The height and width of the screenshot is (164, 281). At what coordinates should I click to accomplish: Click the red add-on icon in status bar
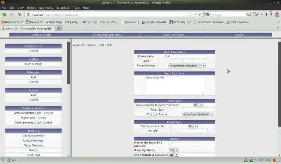pyautogui.click(x=246, y=161)
